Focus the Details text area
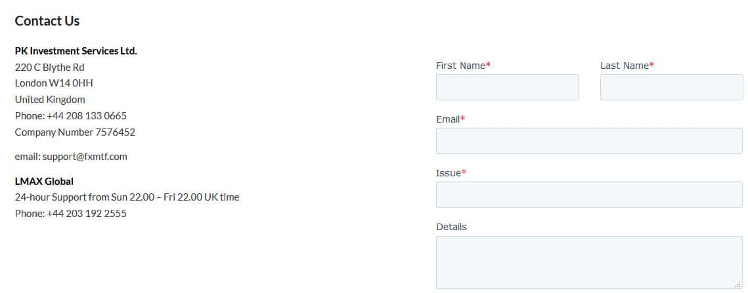Screen dimensions: 748x293 [x=589, y=262]
